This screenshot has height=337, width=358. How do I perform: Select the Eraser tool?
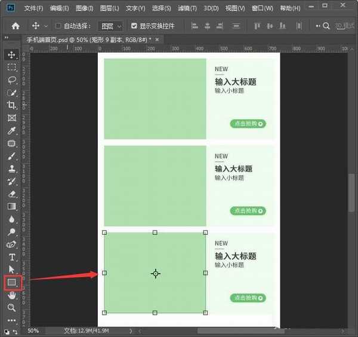pos(12,194)
